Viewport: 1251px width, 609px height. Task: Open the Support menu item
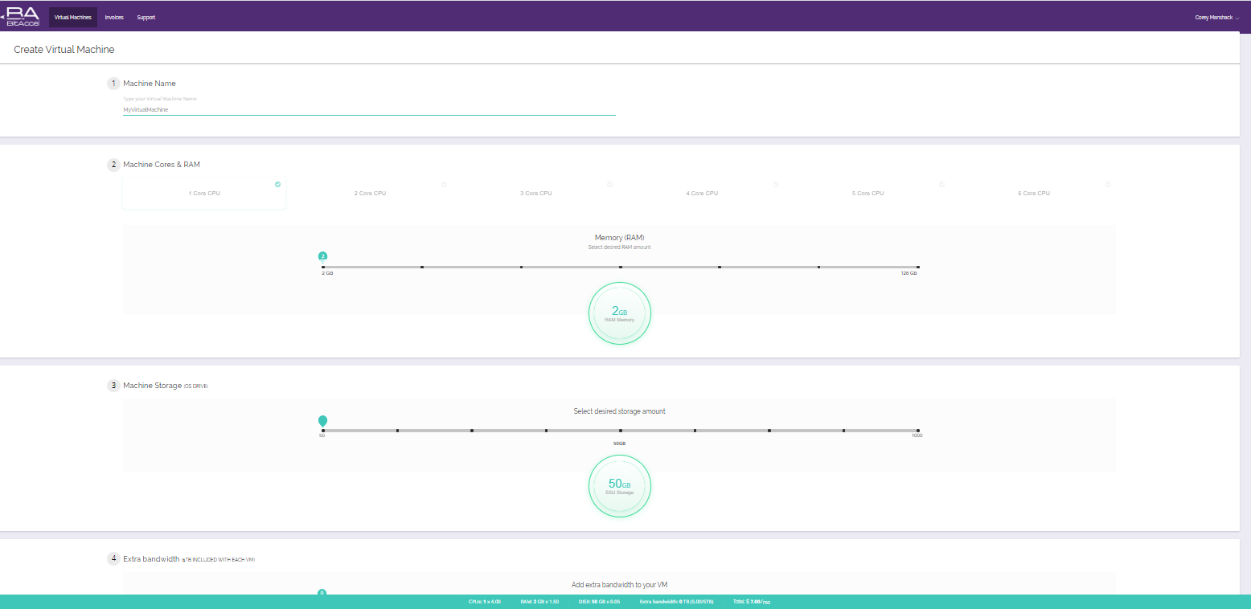tap(146, 17)
